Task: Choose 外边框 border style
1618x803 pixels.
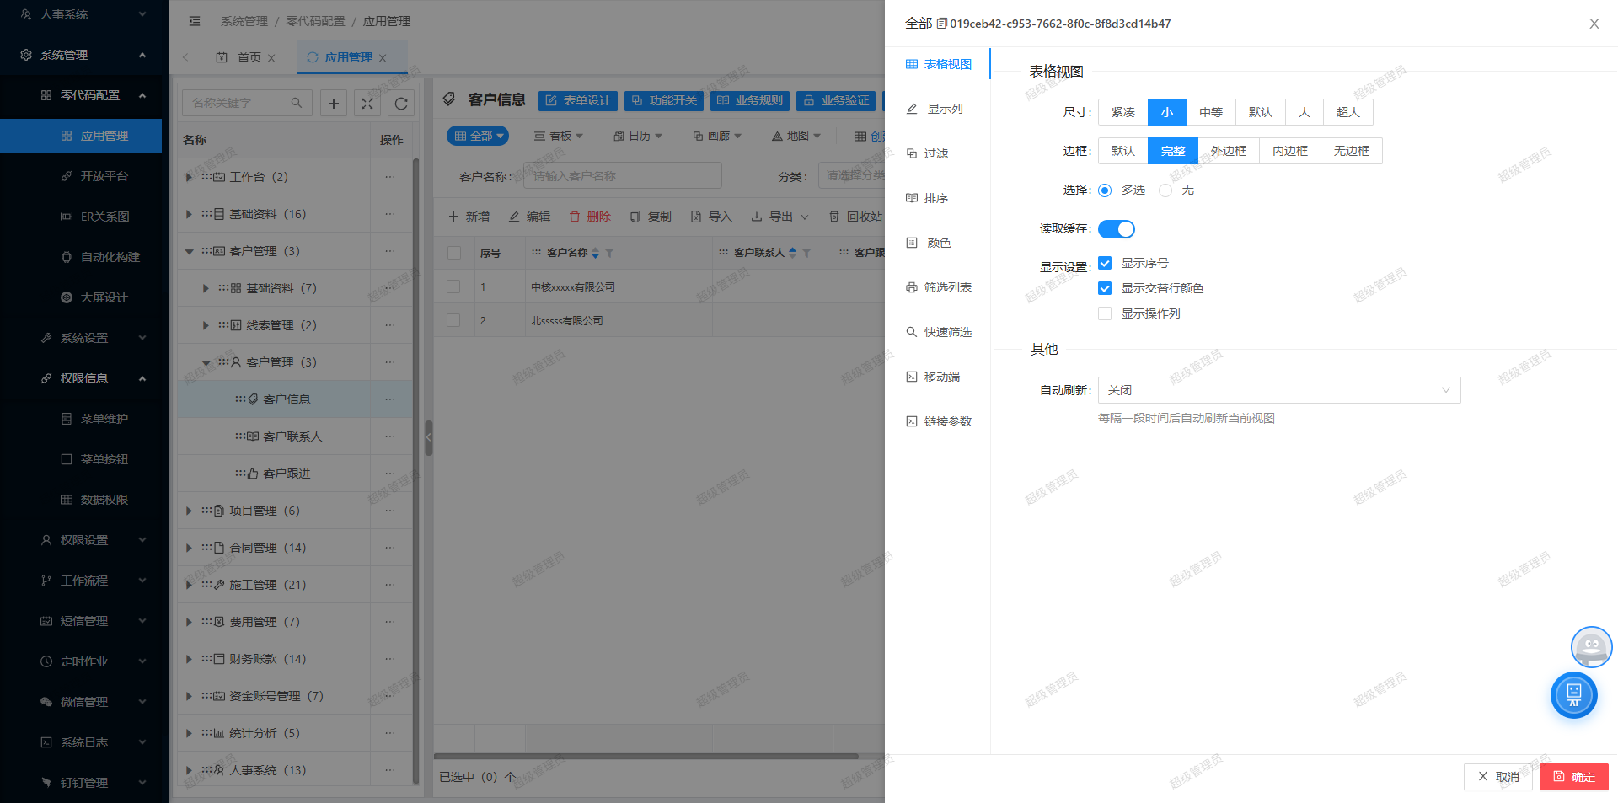Action: (x=1229, y=151)
